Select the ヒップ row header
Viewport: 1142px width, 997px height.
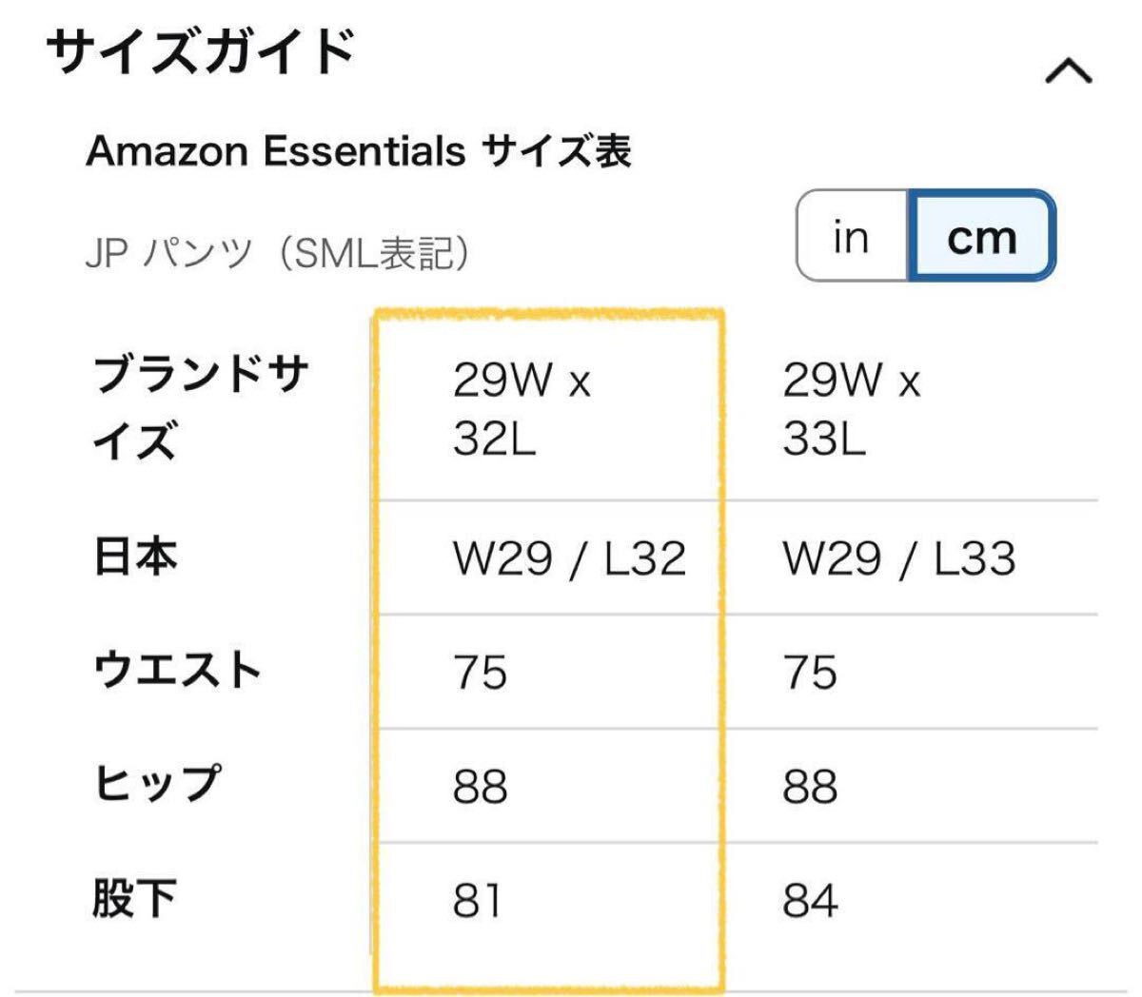tap(157, 784)
